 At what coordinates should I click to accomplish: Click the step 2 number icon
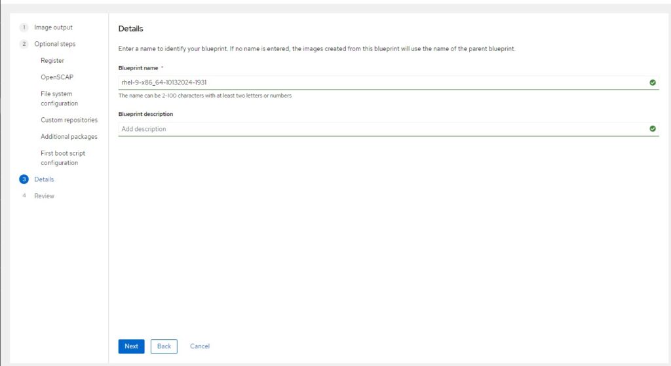[x=24, y=44]
